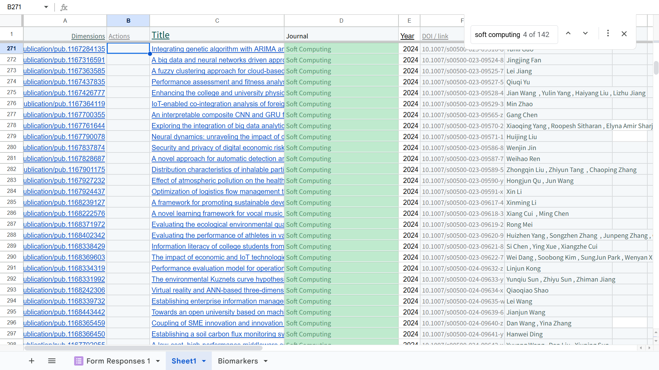This screenshot has height=370, width=659.
Task: Click the formula fx icon
Action: click(x=64, y=7)
